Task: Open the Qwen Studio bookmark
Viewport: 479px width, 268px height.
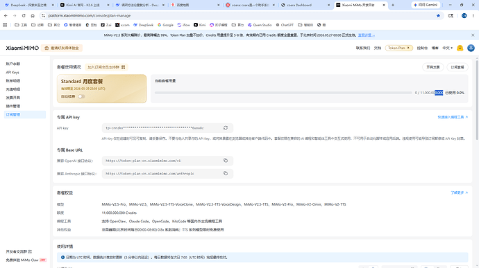Action: [x=260, y=25]
